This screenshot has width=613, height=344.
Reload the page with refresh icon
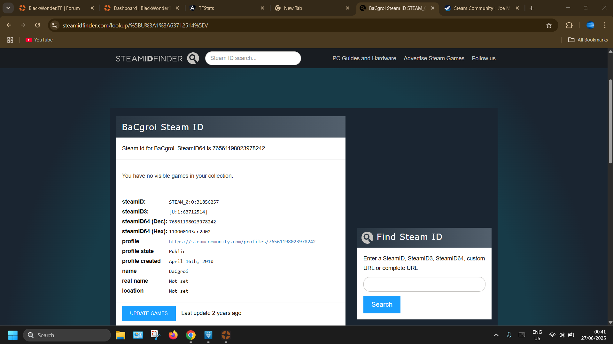[38, 25]
